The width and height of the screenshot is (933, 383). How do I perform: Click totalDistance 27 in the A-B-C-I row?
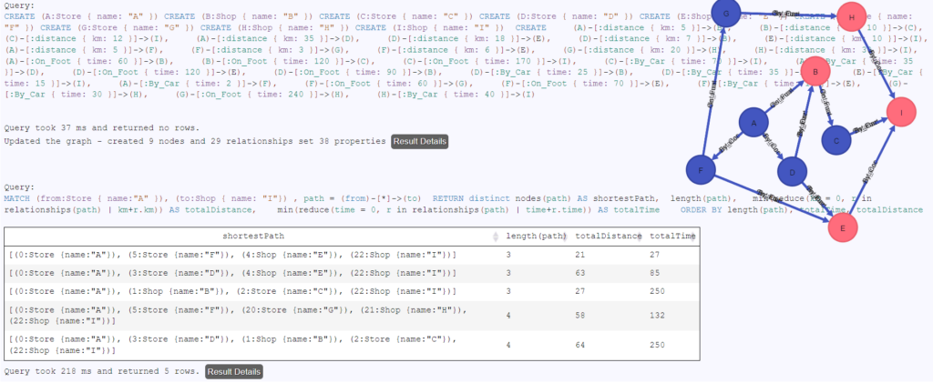coord(579,291)
